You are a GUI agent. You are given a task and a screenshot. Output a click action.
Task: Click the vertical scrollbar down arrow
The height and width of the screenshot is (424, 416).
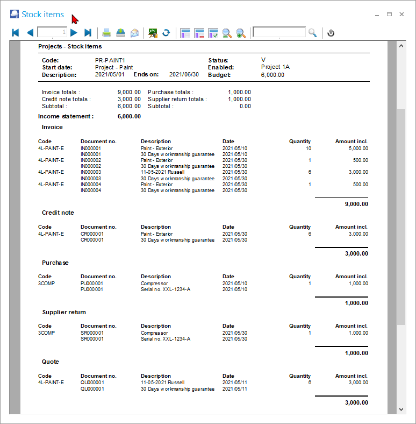(401, 409)
